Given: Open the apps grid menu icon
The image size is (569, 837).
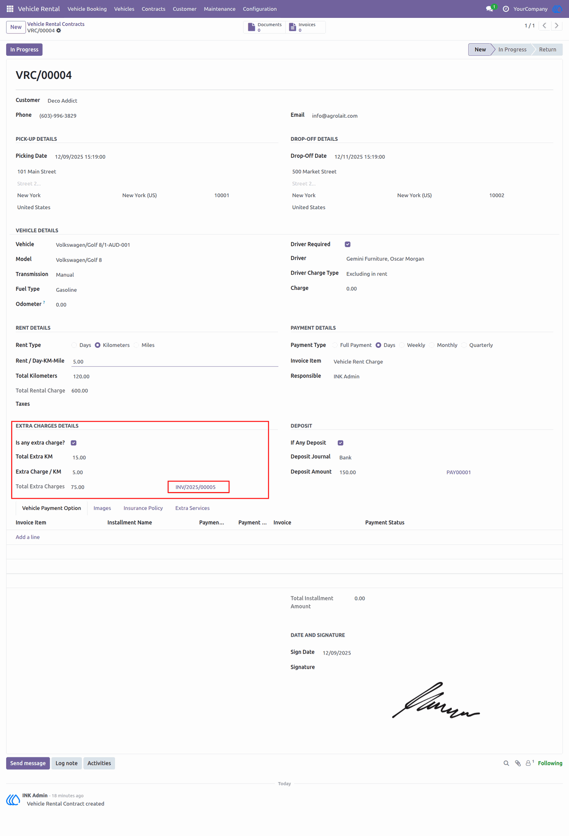Looking at the screenshot, I should pos(10,9).
